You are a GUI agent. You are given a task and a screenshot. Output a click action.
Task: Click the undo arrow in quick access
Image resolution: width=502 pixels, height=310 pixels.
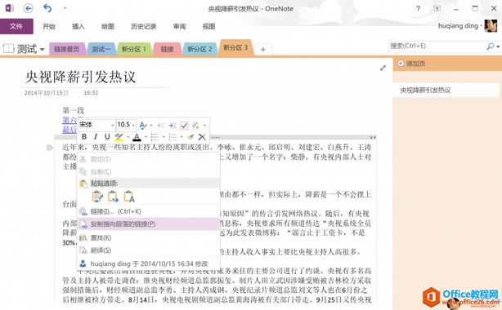click(x=47, y=8)
